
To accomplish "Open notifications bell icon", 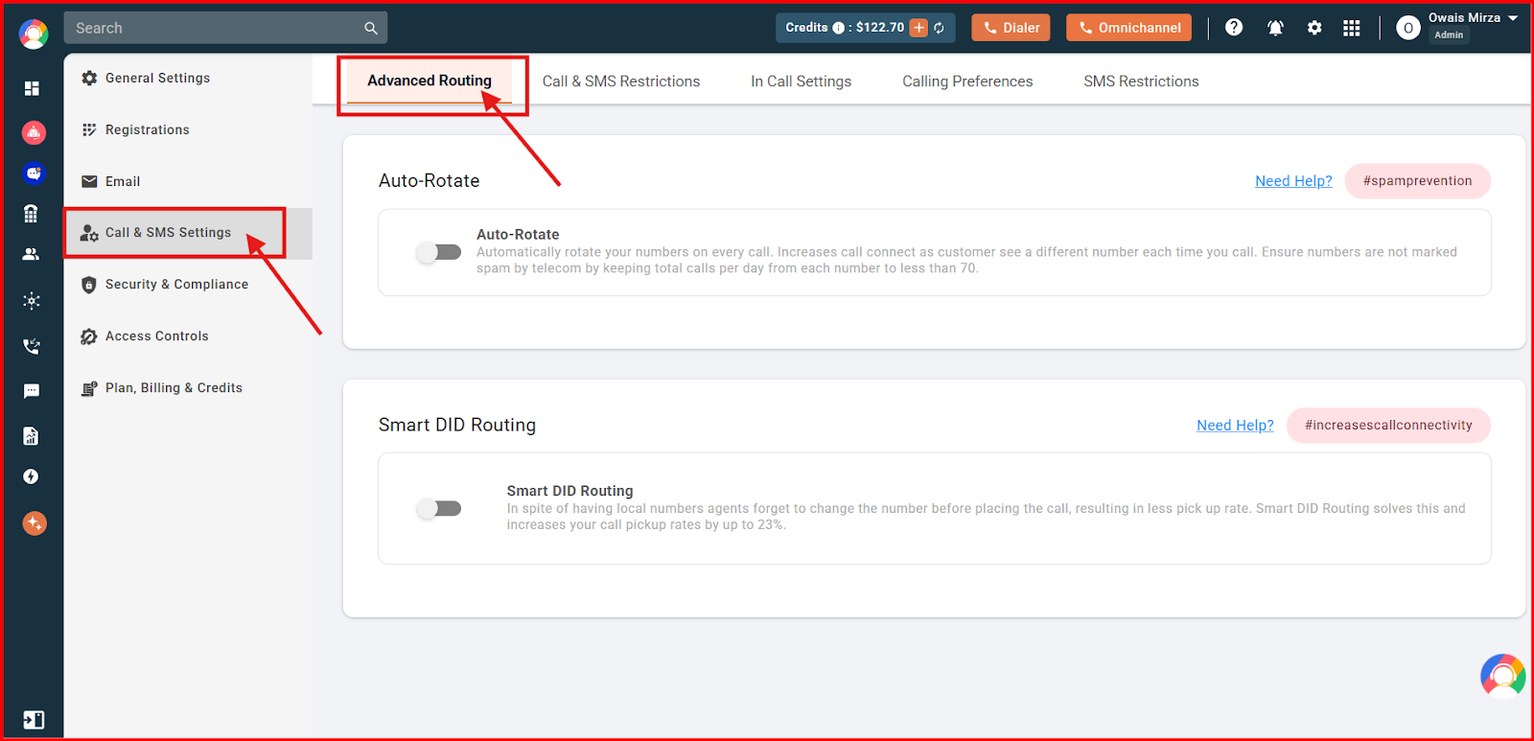I will (x=1275, y=28).
